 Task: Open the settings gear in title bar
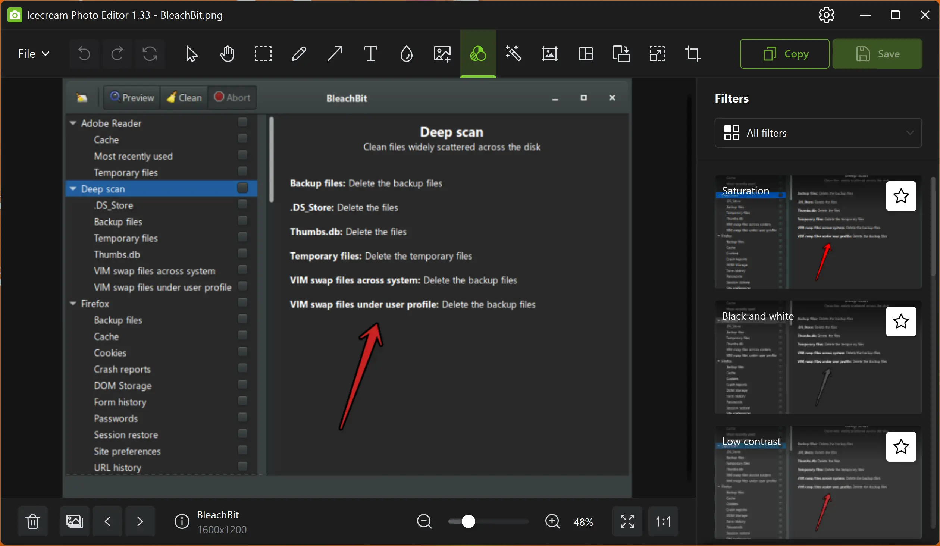[x=826, y=15]
